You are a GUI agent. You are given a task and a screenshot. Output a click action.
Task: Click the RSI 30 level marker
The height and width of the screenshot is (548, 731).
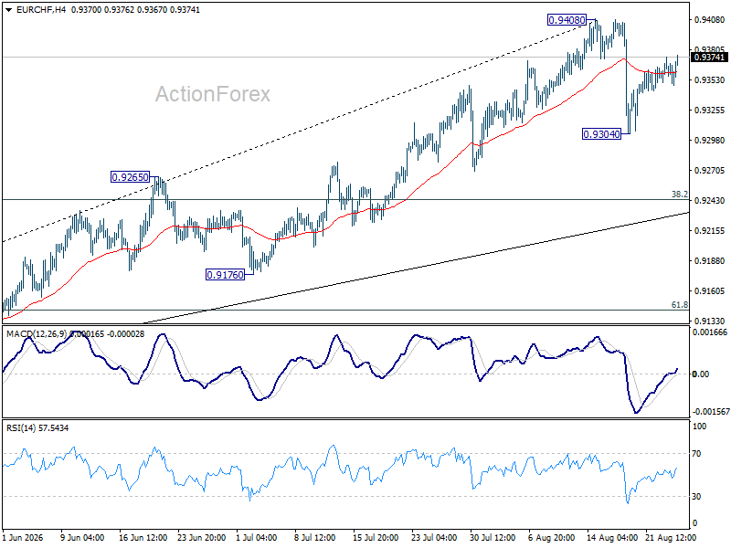point(696,497)
